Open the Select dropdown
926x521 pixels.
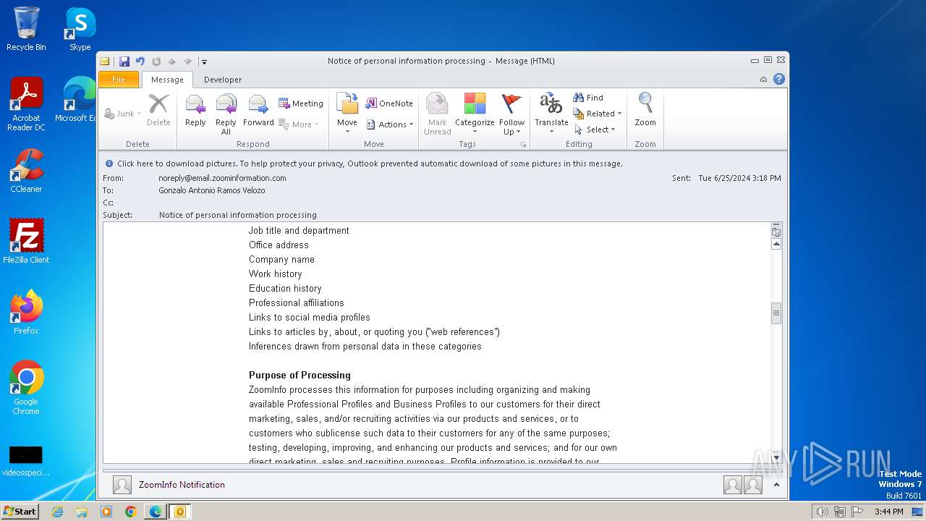pos(595,130)
